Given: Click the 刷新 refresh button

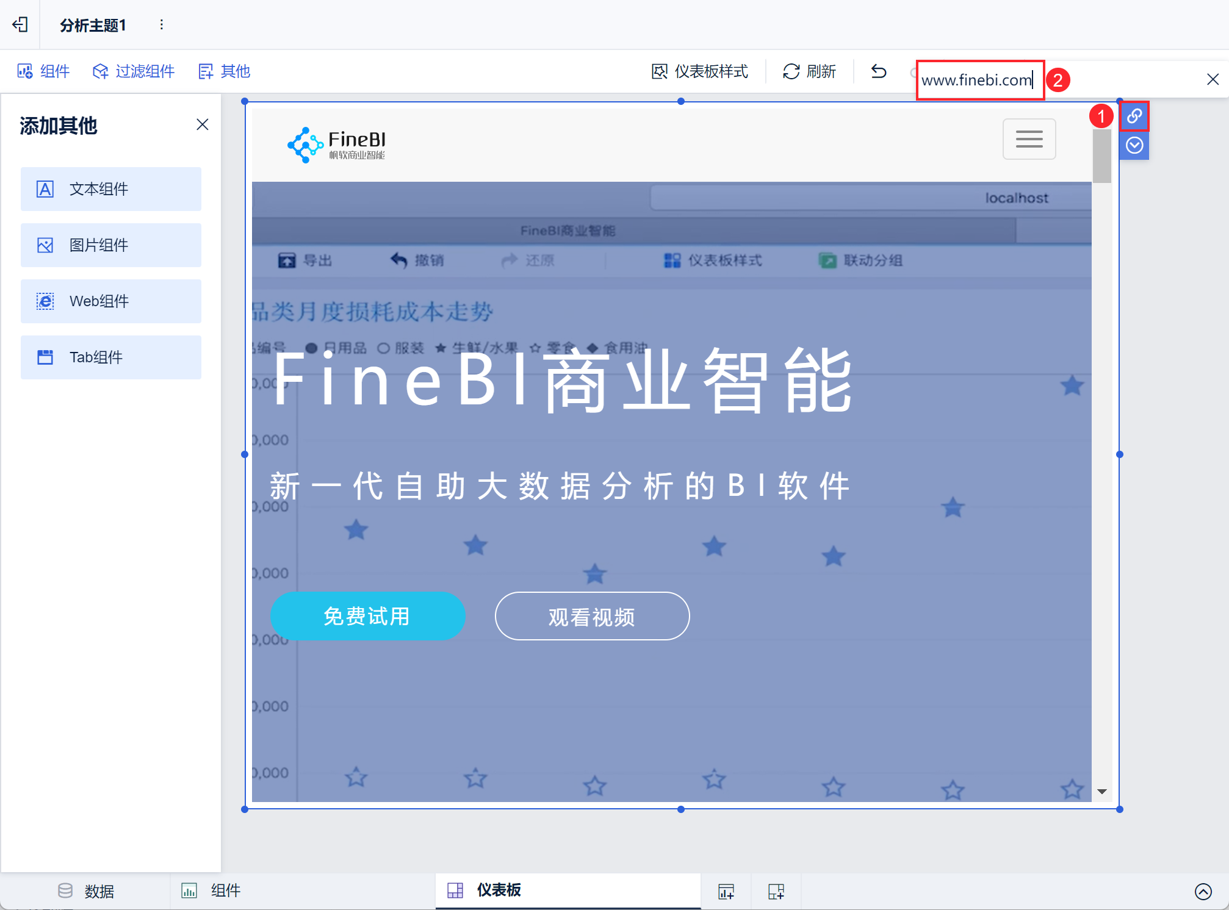Looking at the screenshot, I should point(809,71).
